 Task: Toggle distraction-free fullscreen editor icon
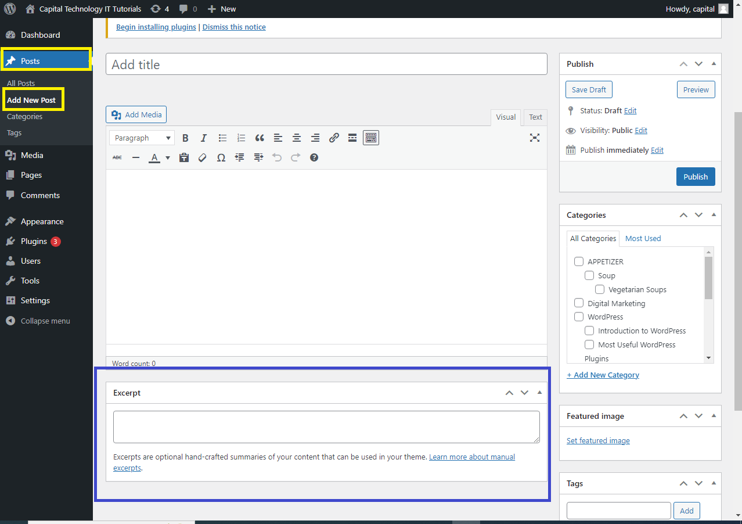[x=535, y=138]
